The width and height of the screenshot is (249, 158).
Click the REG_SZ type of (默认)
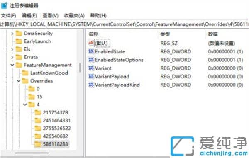(169, 43)
